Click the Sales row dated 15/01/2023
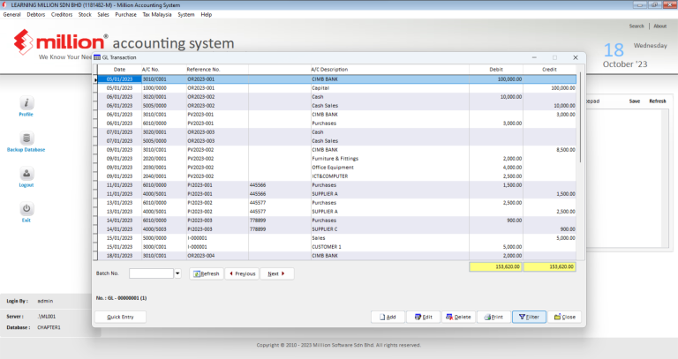The width and height of the screenshot is (678, 359). click(337, 238)
